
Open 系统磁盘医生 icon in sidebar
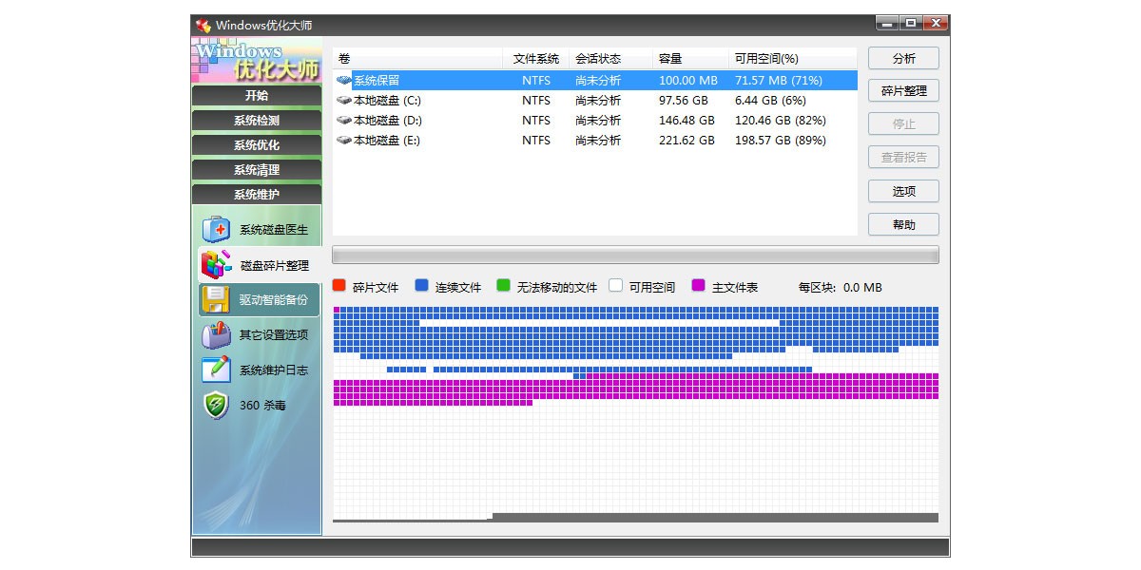pos(216,229)
